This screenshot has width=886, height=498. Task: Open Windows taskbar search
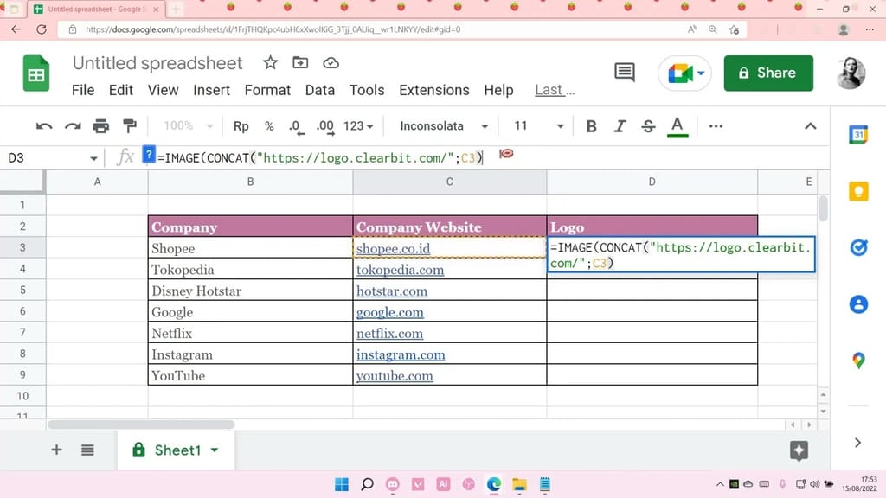(367, 484)
